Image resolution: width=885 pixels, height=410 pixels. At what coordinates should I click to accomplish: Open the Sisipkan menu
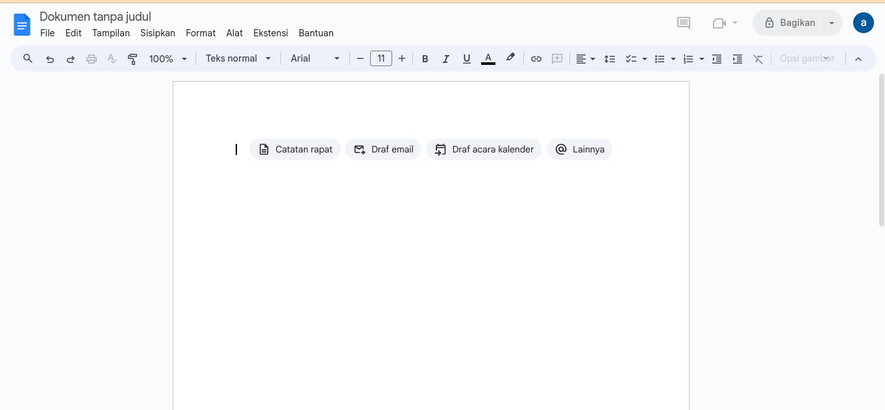(158, 33)
